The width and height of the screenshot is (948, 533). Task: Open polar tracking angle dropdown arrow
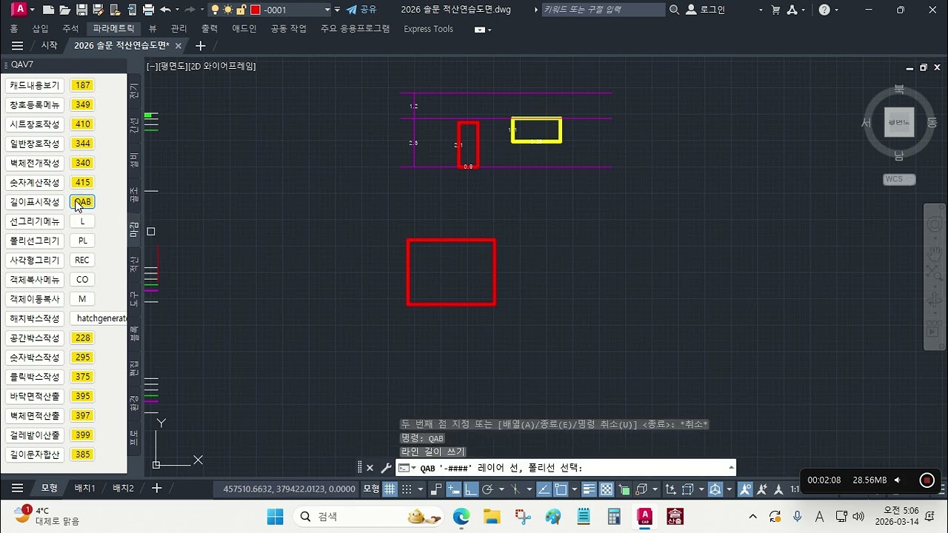pos(501,489)
